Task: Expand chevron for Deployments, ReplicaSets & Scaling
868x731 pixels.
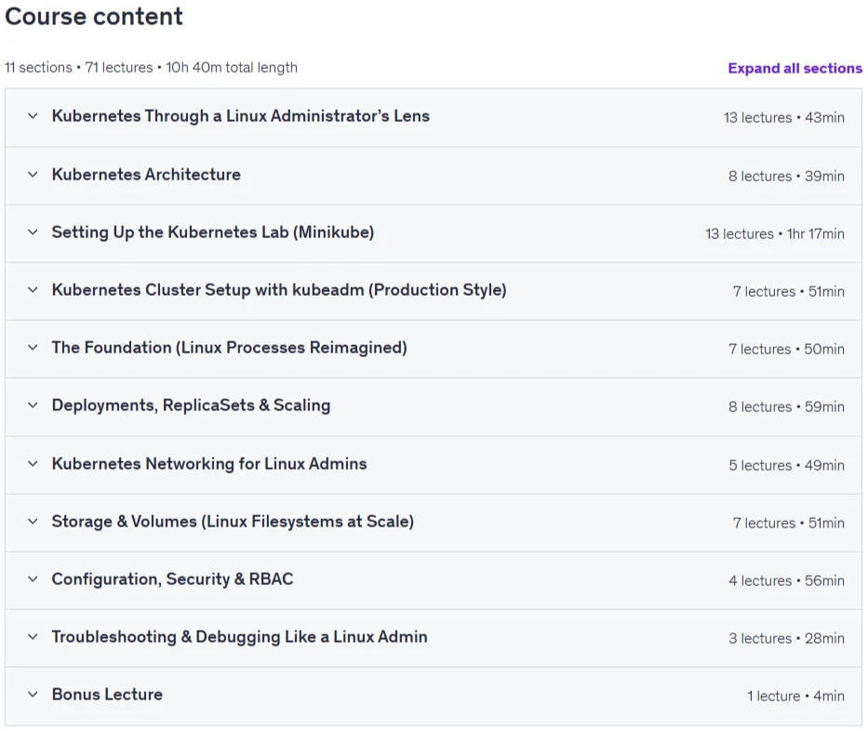Action: [x=33, y=405]
